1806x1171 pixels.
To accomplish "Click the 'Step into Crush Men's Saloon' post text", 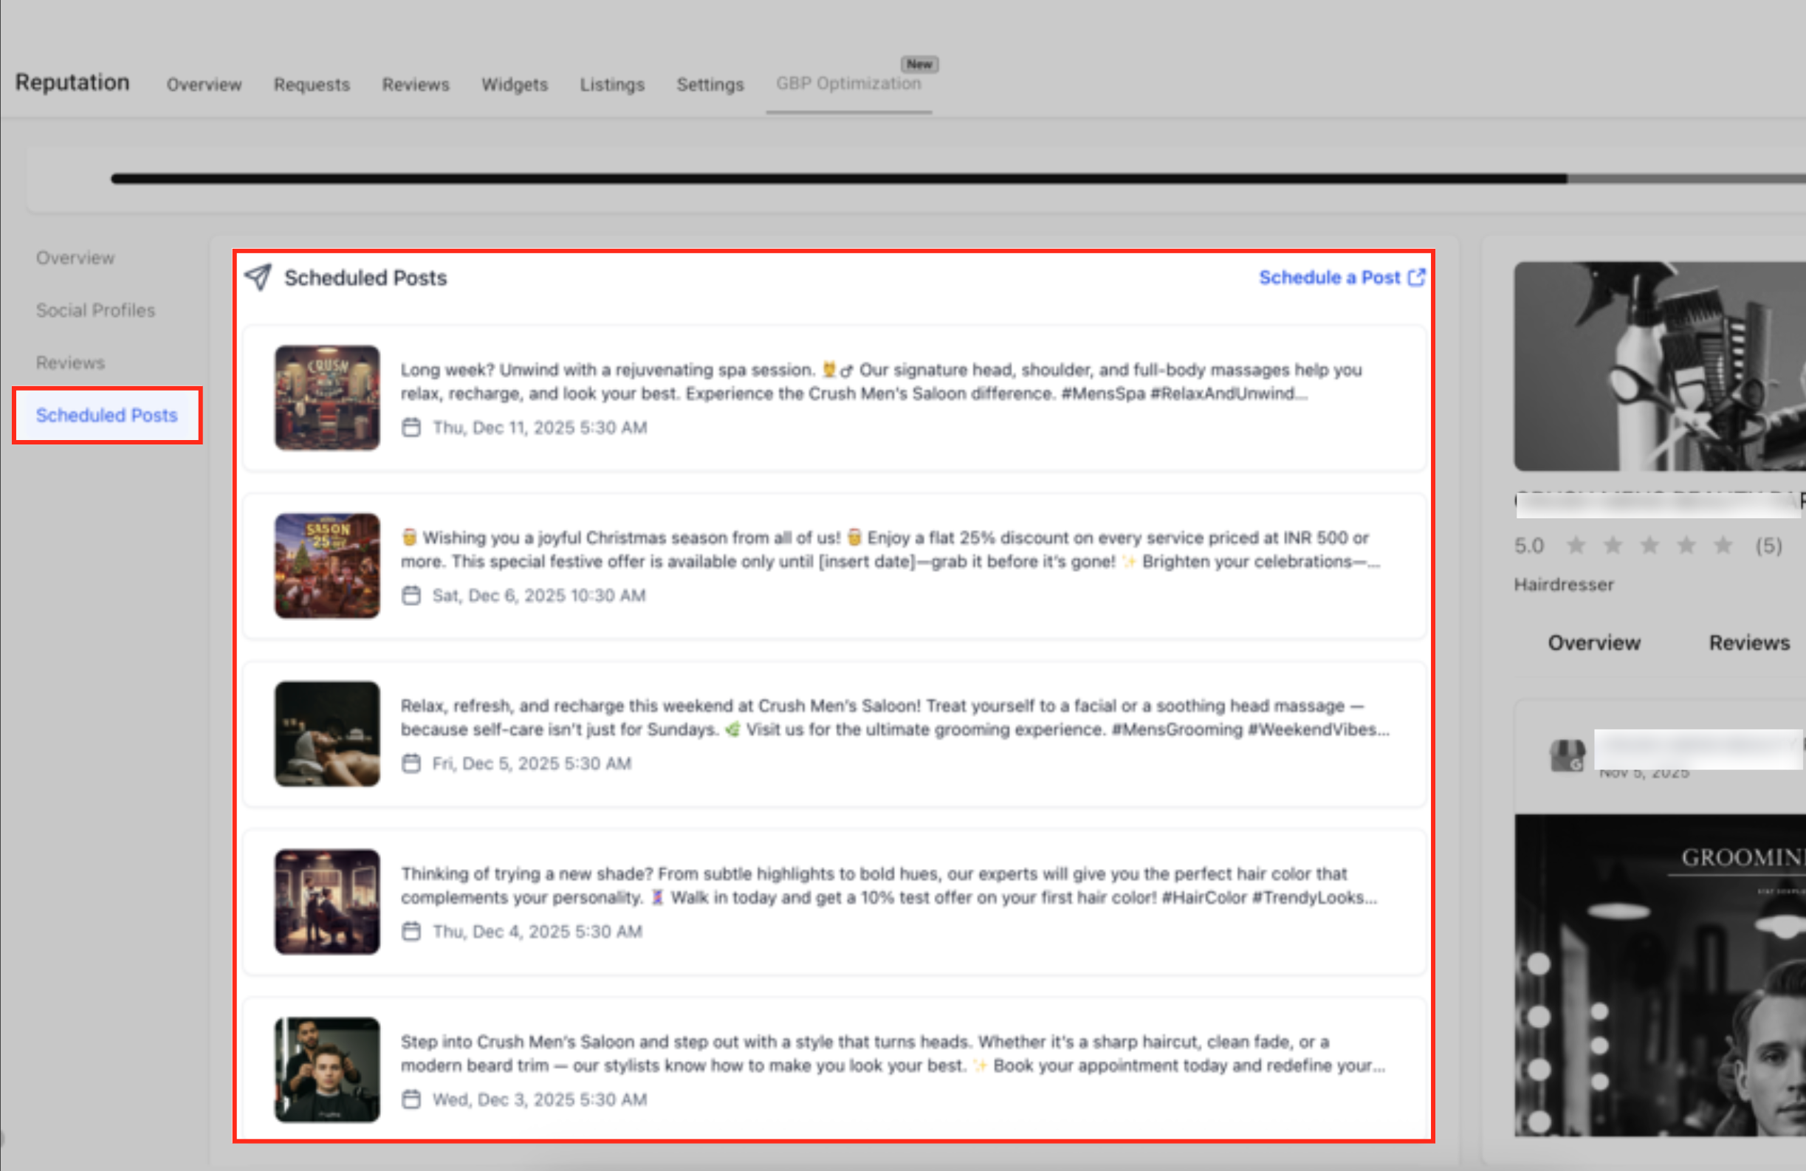I will pos(893,1054).
